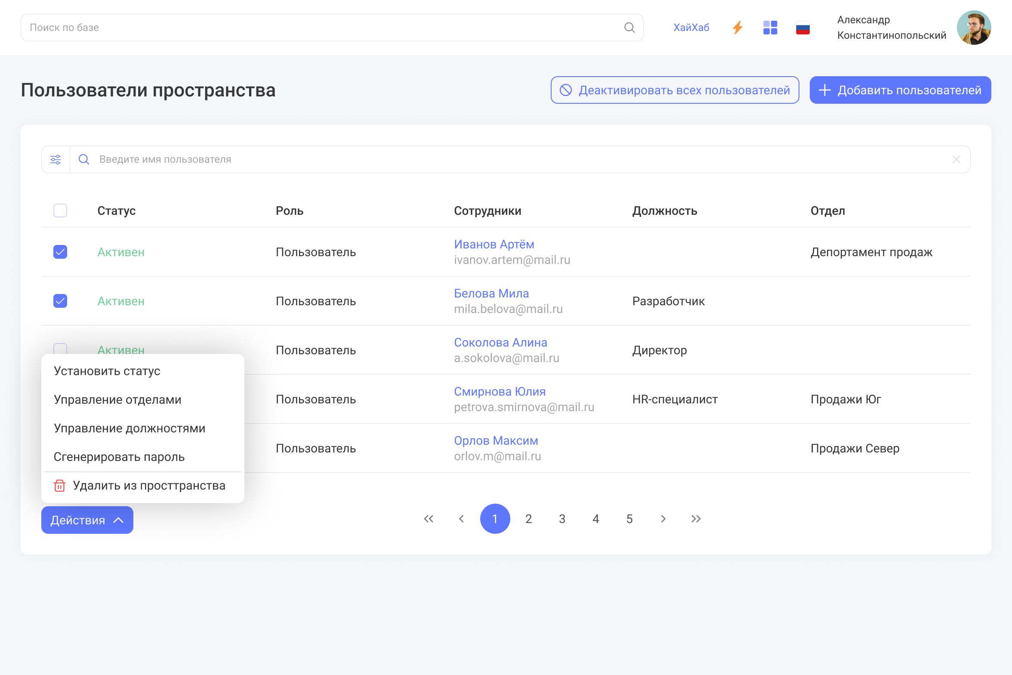Image resolution: width=1012 pixels, height=675 pixels.
Task: Click Добавить пользователей button
Action: click(900, 90)
